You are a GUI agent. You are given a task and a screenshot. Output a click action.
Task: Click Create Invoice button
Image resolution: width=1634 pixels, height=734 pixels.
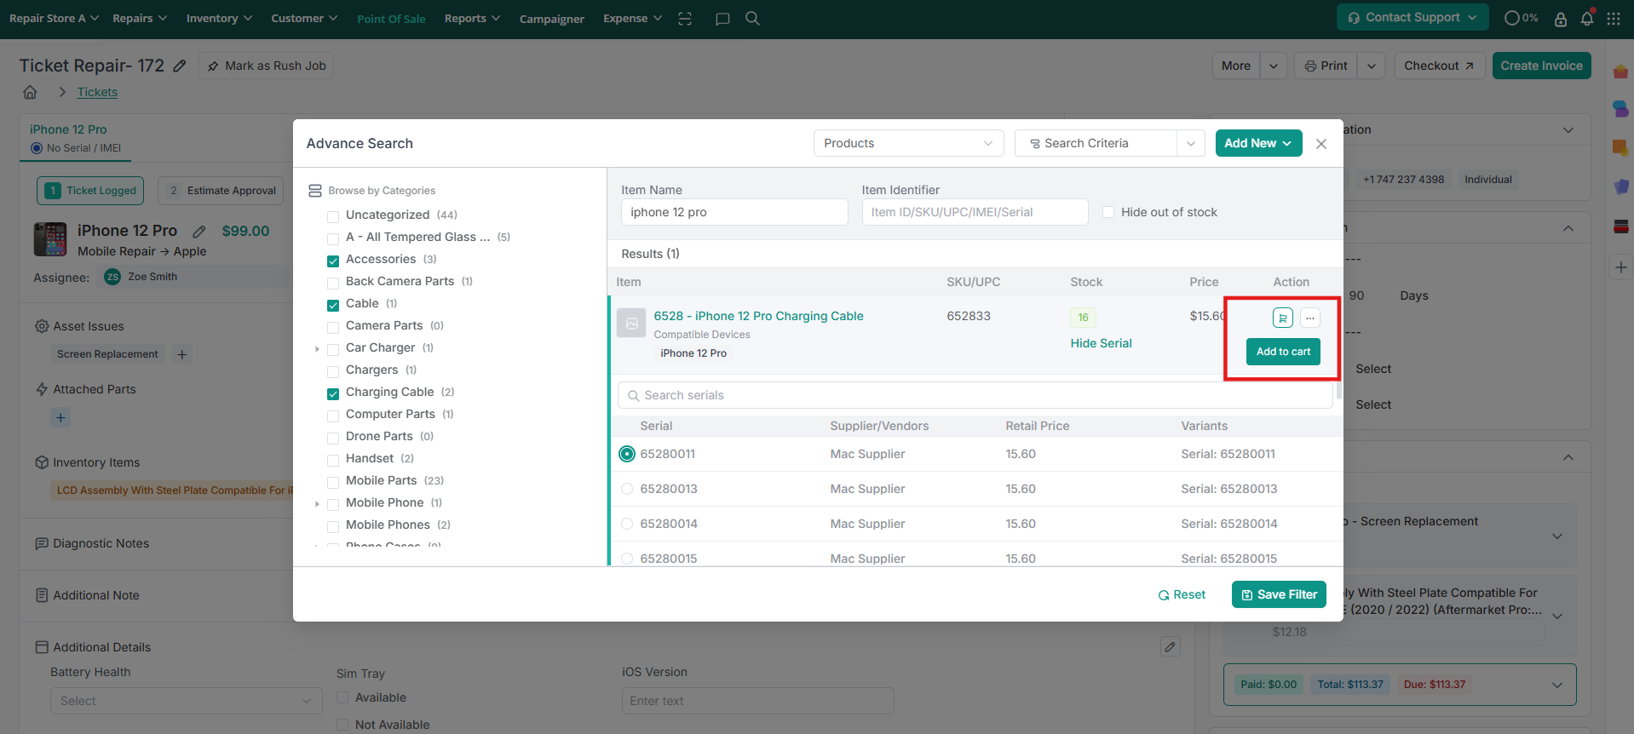tap(1541, 66)
